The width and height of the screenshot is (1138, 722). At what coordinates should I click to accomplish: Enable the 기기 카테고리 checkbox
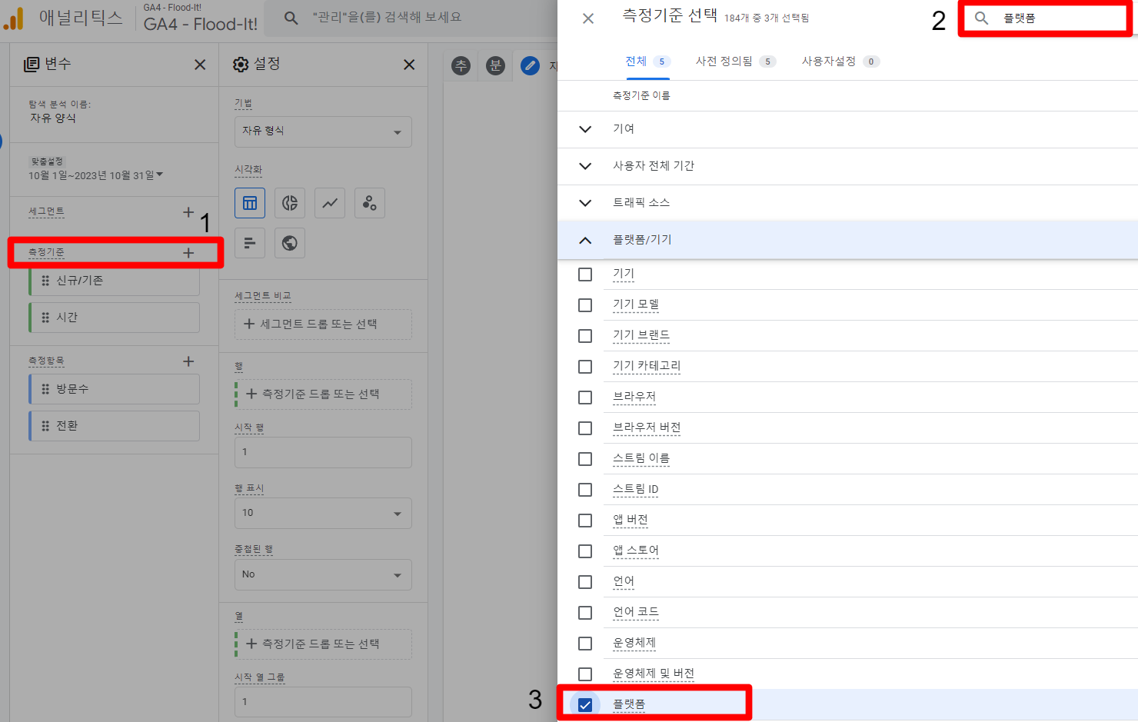(585, 367)
